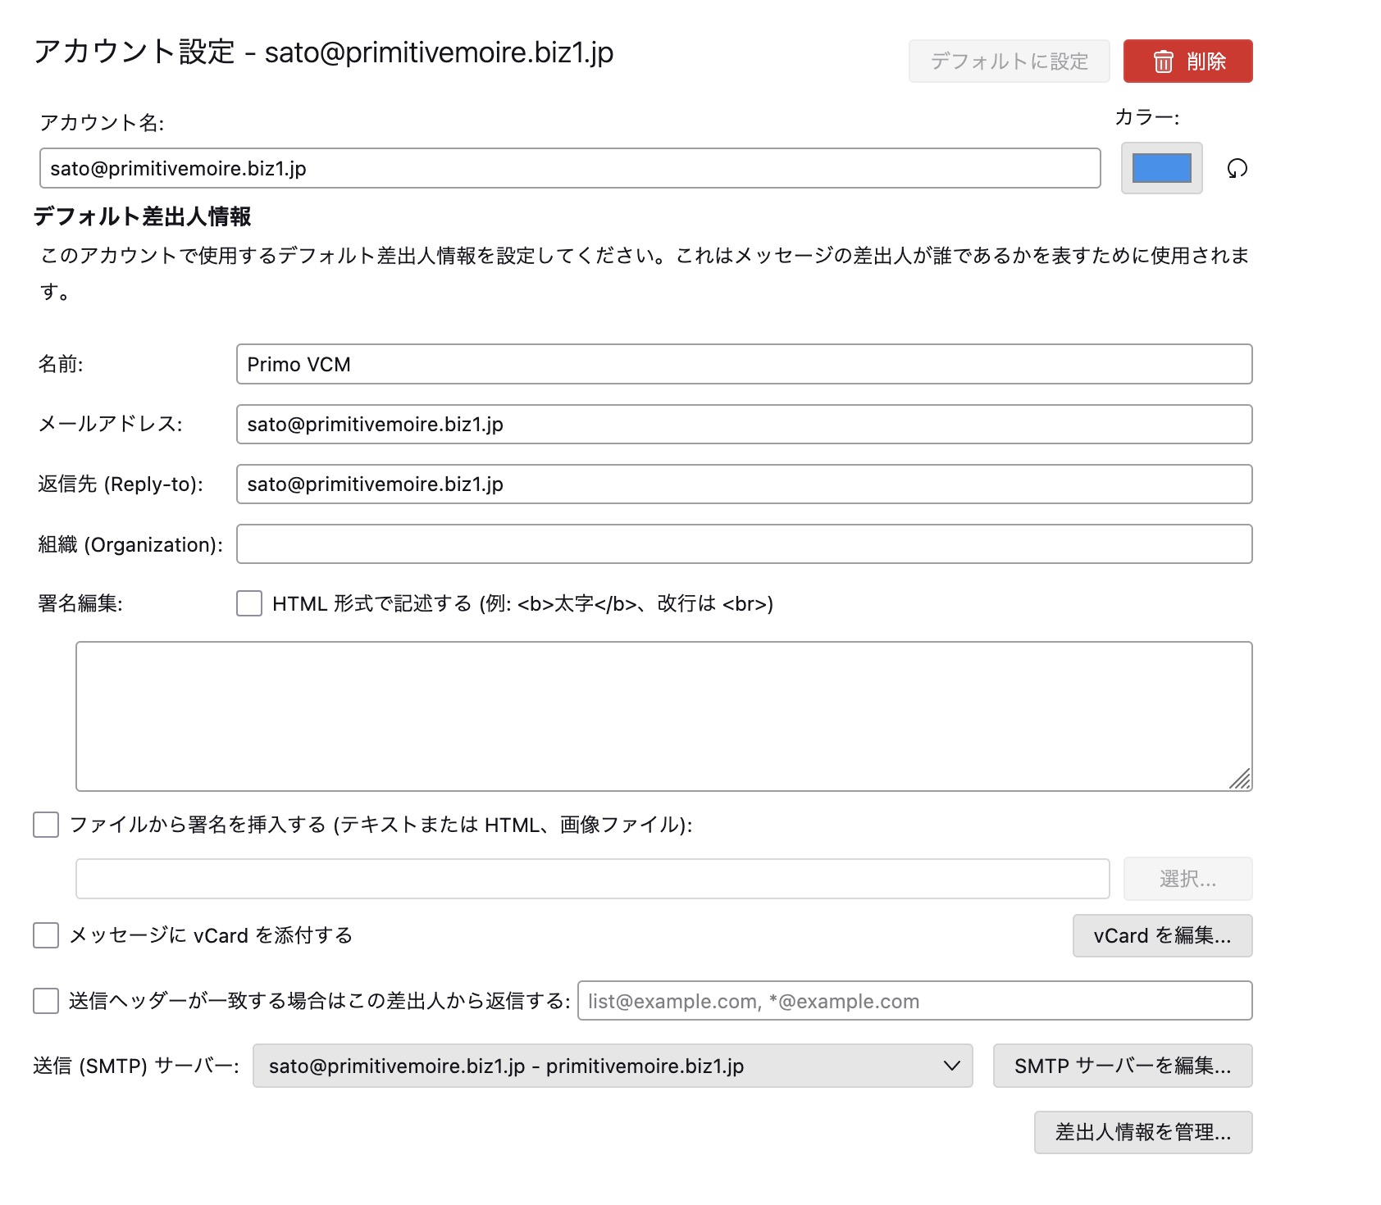Open the blue account color picker

click(x=1161, y=169)
